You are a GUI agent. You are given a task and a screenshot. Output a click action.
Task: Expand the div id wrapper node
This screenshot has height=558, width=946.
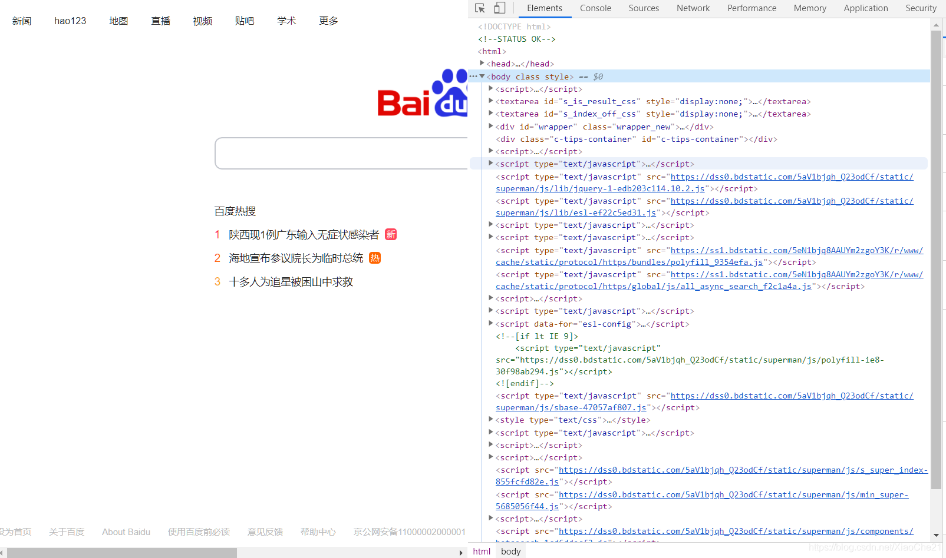(x=491, y=126)
